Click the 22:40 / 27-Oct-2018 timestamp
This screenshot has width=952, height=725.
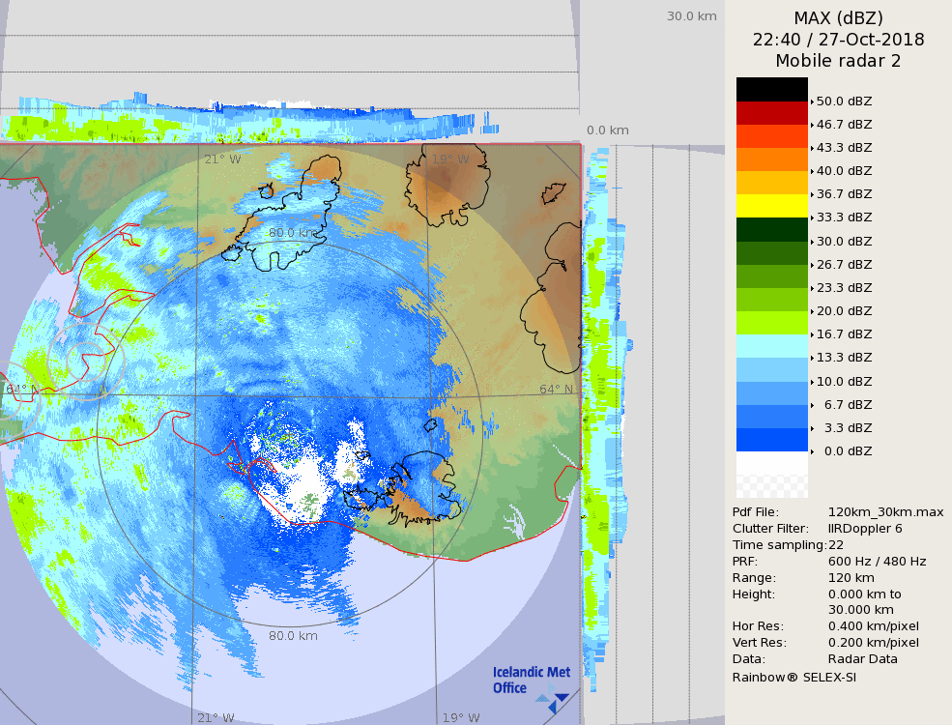[838, 40]
